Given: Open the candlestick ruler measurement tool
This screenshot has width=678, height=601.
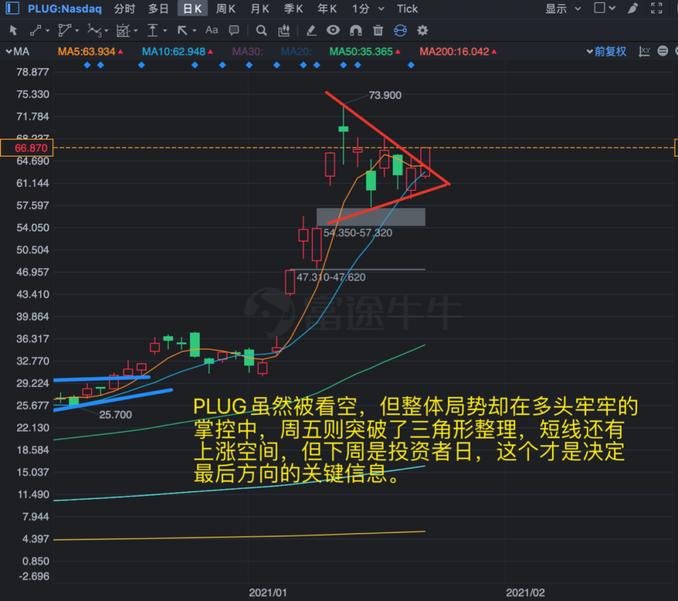Looking at the screenshot, I should tap(284, 30).
